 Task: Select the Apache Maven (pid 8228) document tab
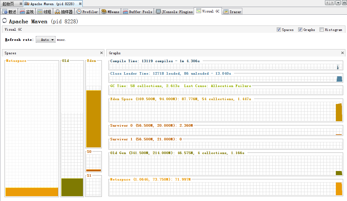[x=52, y=4]
